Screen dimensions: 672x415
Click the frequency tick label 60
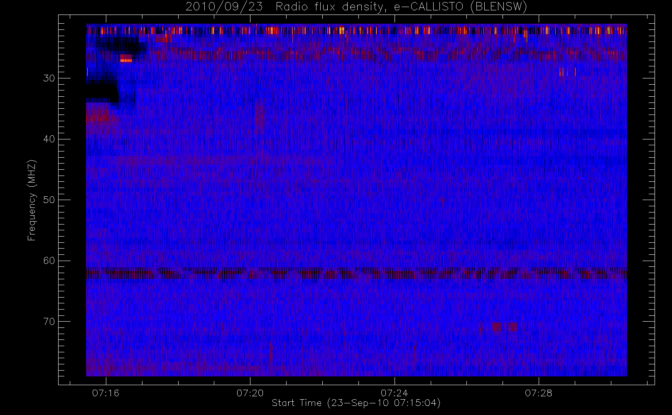click(x=49, y=261)
